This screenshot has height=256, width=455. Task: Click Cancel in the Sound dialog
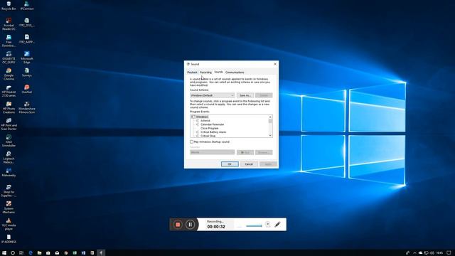249,164
